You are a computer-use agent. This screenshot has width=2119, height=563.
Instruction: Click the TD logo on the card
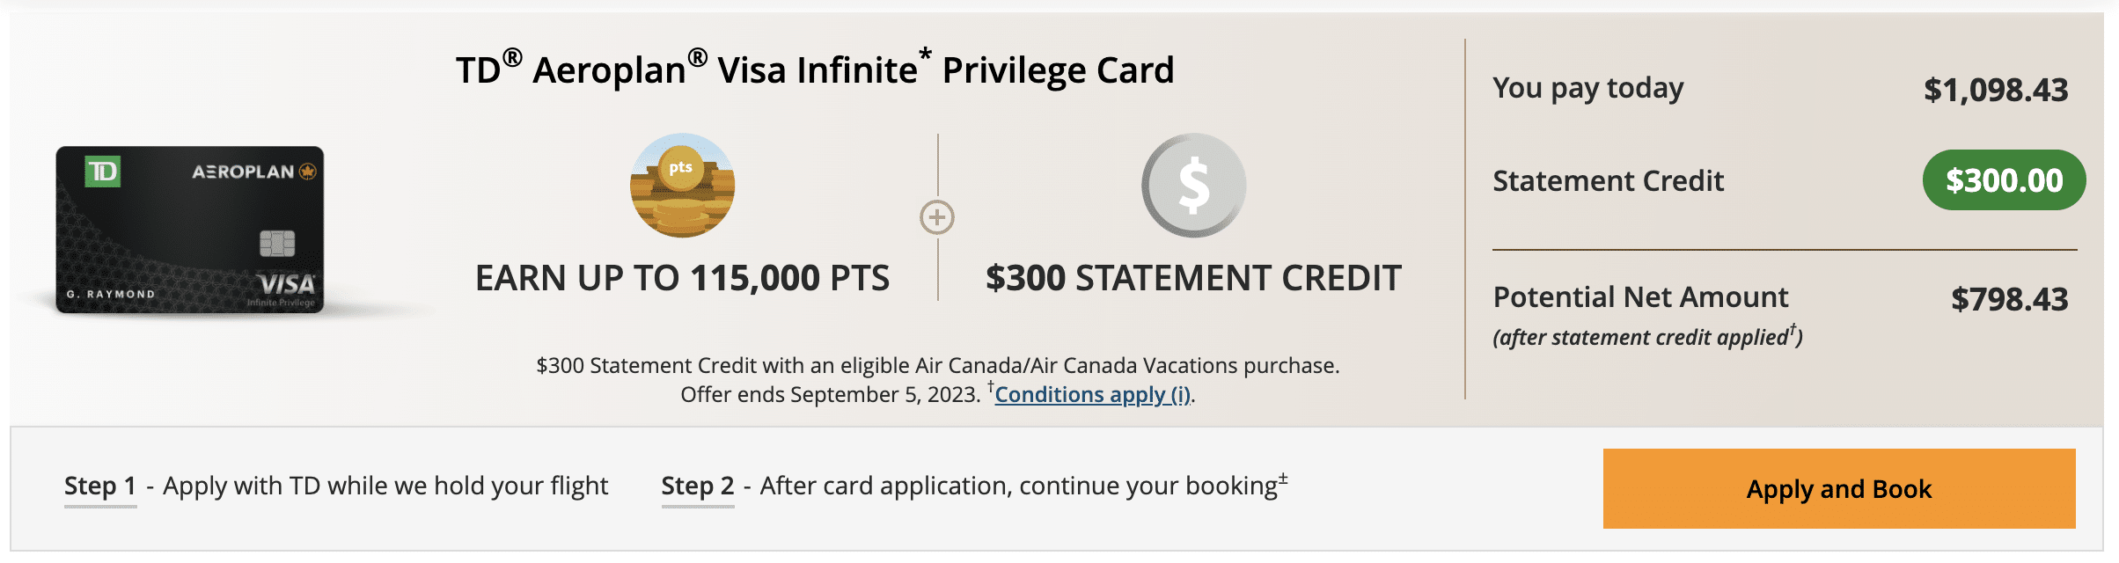(x=103, y=171)
